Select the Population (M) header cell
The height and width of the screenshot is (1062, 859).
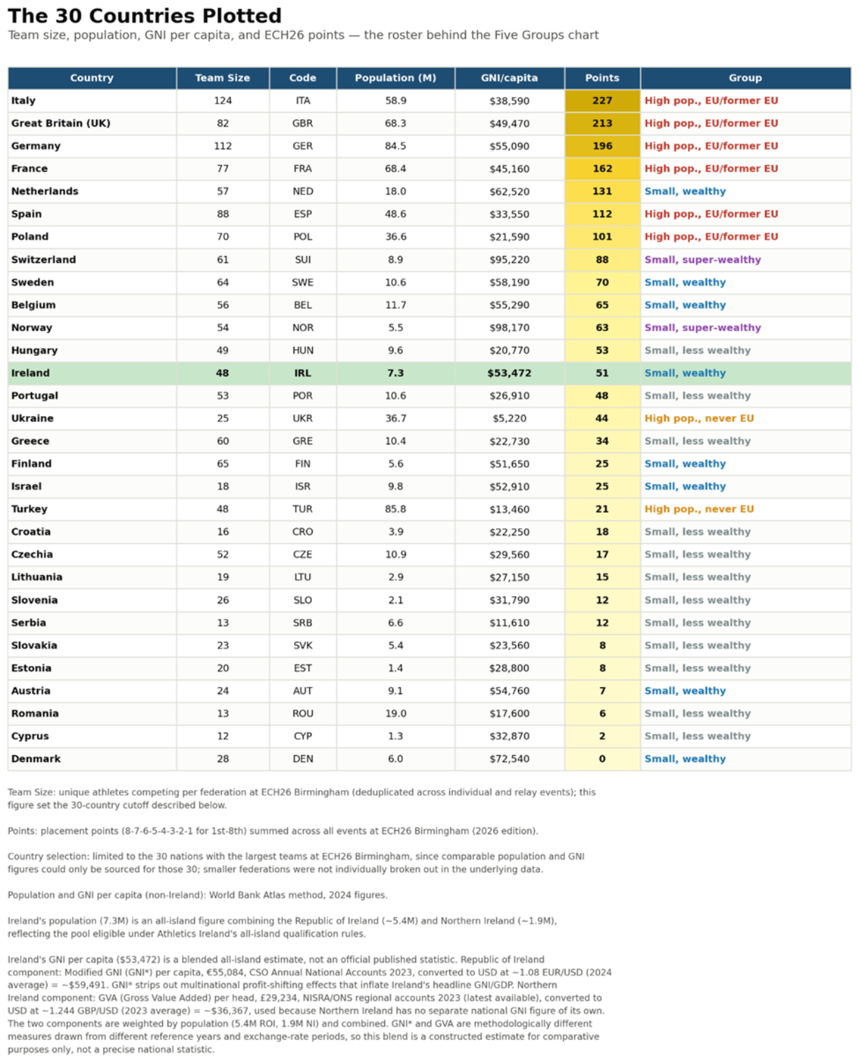(396, 78)
